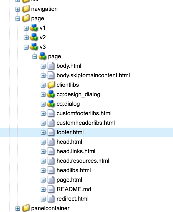Viewport: 173px width, 212px height.
Task: Click the headlibs.html file icon
Action: [51, 170]
